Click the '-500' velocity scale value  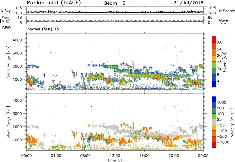(x=222, y=136)
